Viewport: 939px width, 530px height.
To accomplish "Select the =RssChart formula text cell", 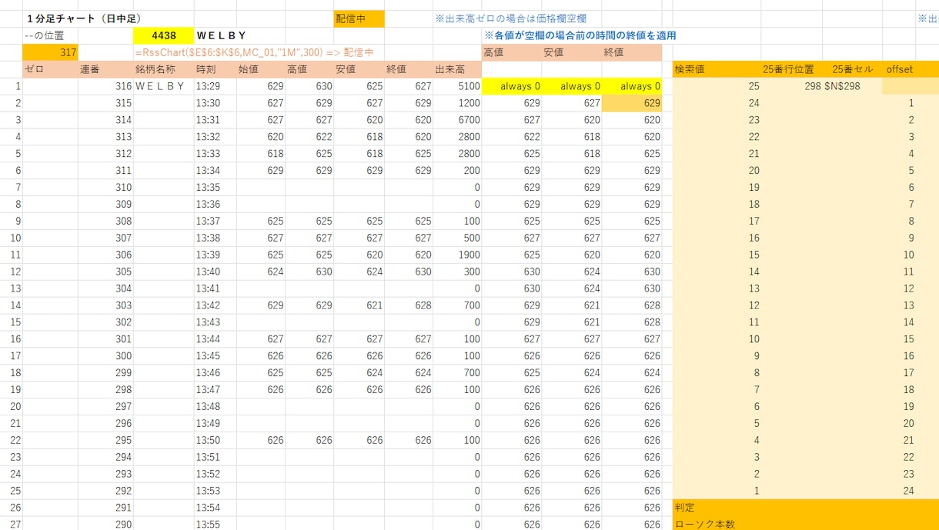I will (254, 52).
